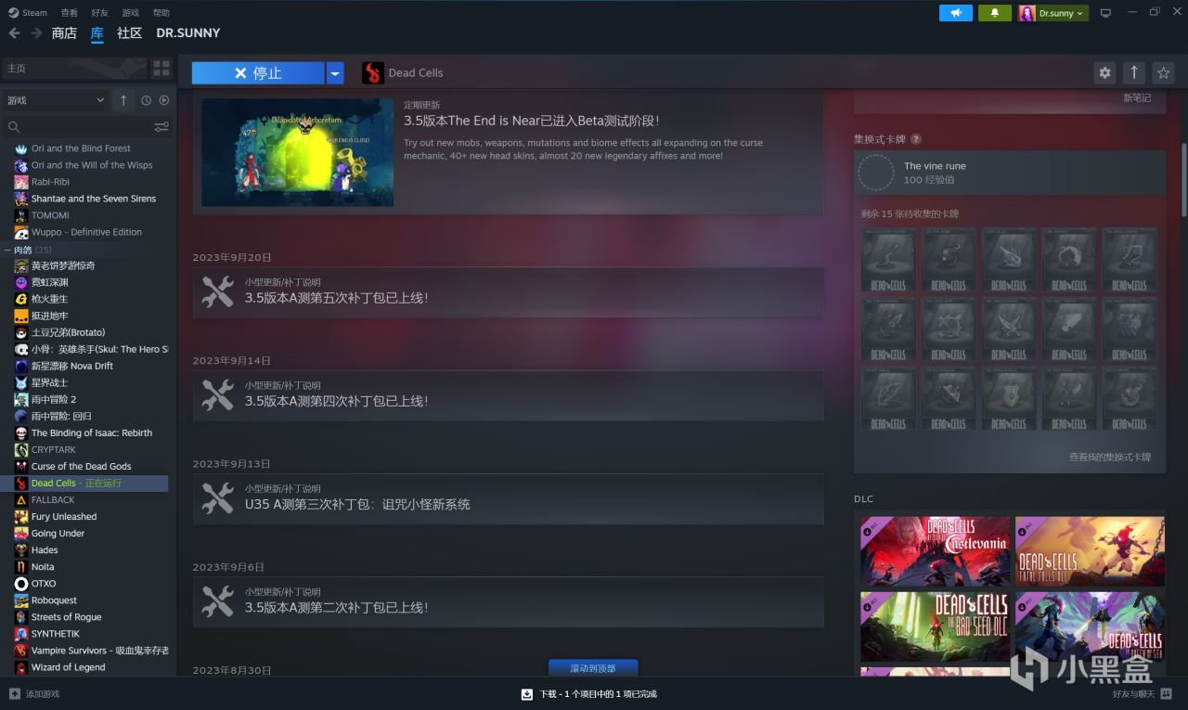Go to 主页 in library sidebar
The image size is (1188, 710).
(74, 68)
